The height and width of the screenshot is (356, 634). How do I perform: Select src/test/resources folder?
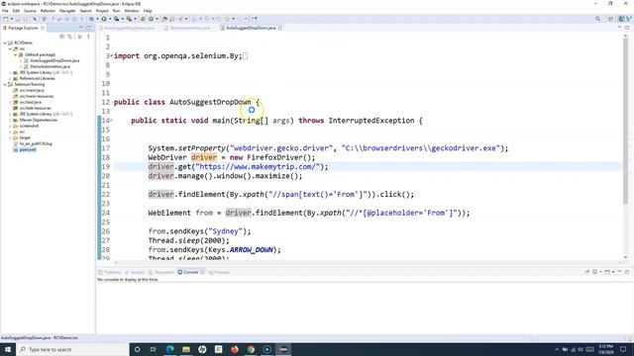coord(36,108)
